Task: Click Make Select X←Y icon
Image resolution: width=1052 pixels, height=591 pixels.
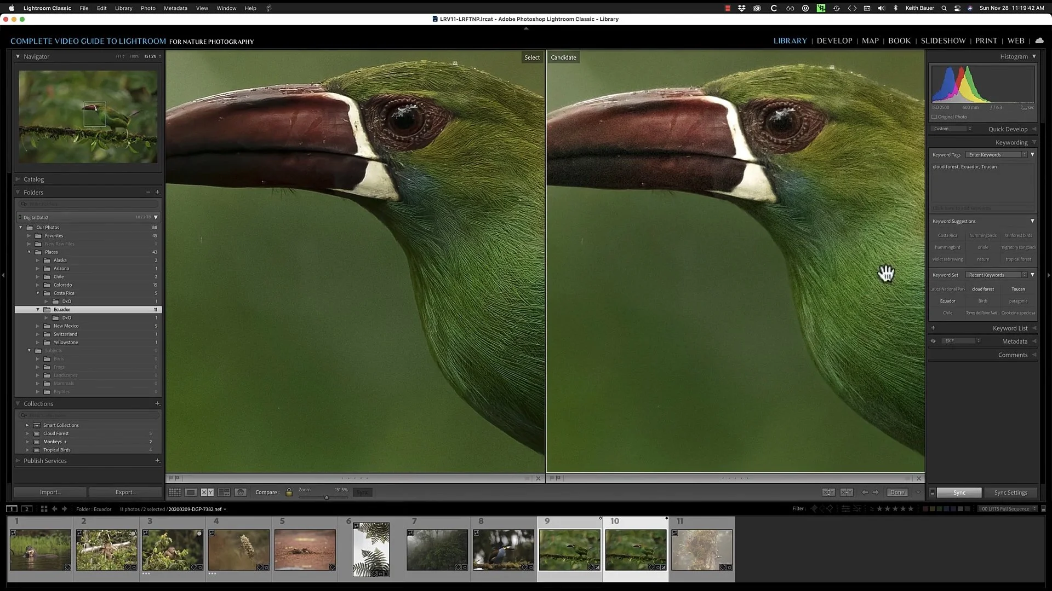Action: point(847,493)
